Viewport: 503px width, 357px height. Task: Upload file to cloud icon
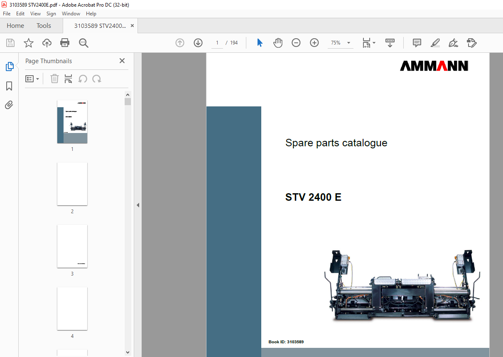tap(47, 43)
